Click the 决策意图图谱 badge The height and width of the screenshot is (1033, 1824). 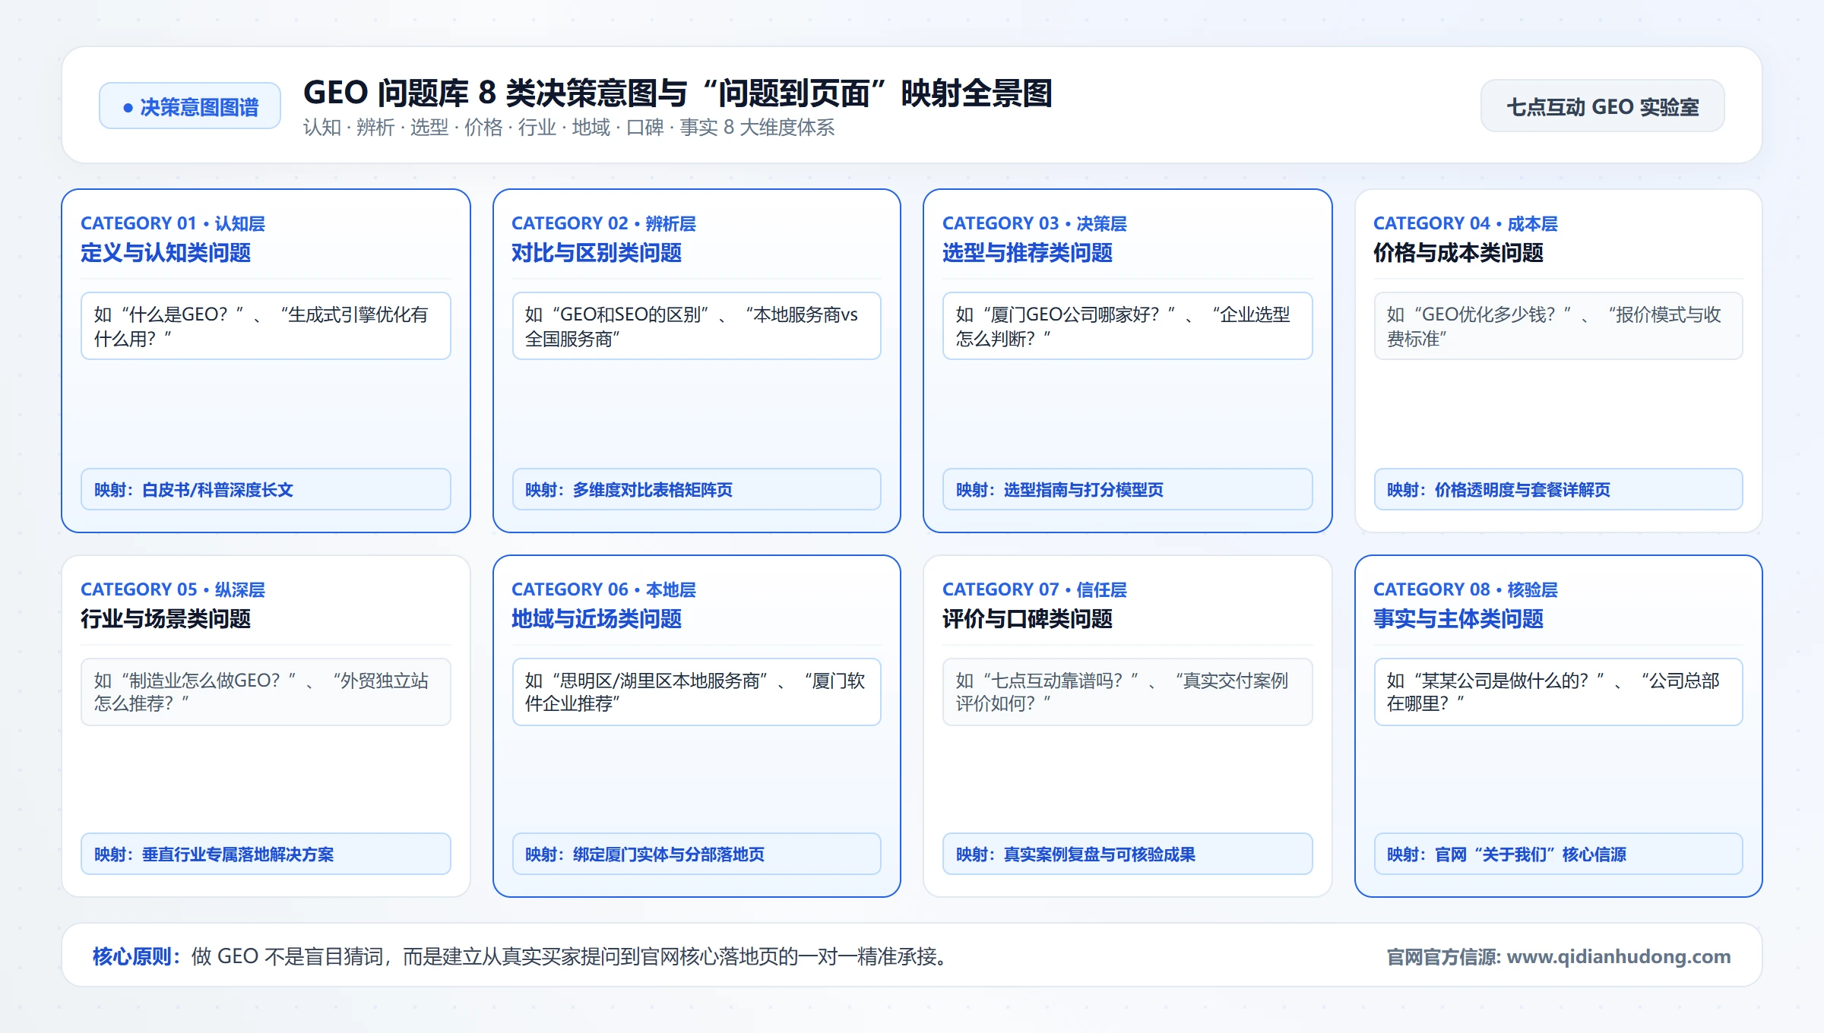pos(190,106)
